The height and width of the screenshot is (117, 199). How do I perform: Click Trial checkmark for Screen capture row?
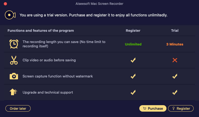pos(175,76)
